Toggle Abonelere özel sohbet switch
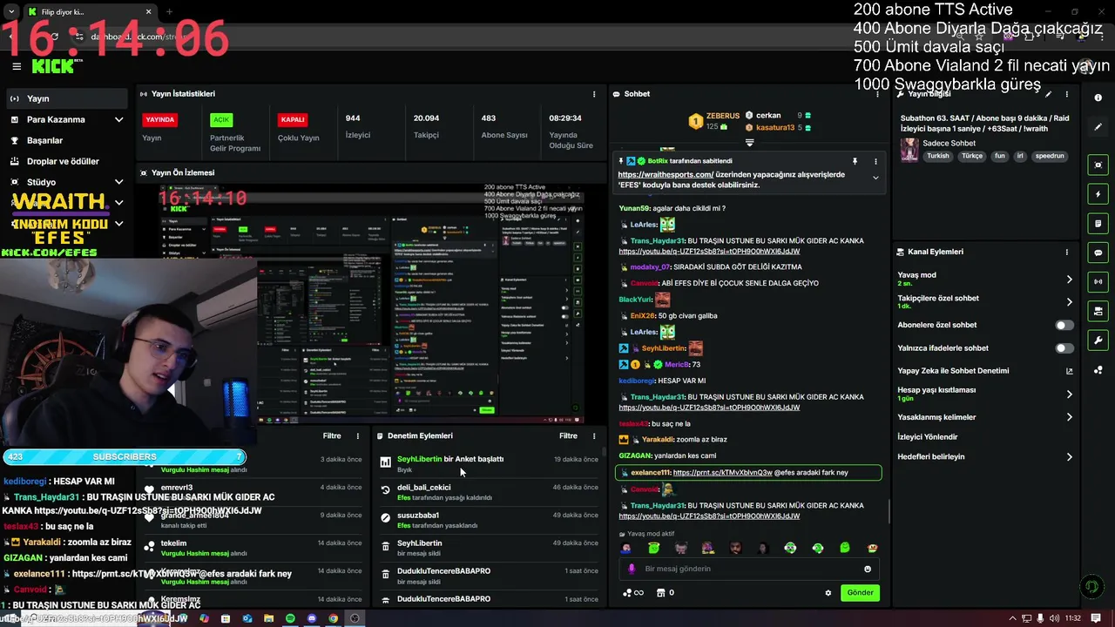1115x627 pixels. pyautogui.click(x=1064, y=325)
